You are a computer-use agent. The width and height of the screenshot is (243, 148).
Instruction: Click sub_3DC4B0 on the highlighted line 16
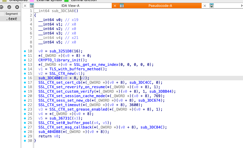[50, 78]
